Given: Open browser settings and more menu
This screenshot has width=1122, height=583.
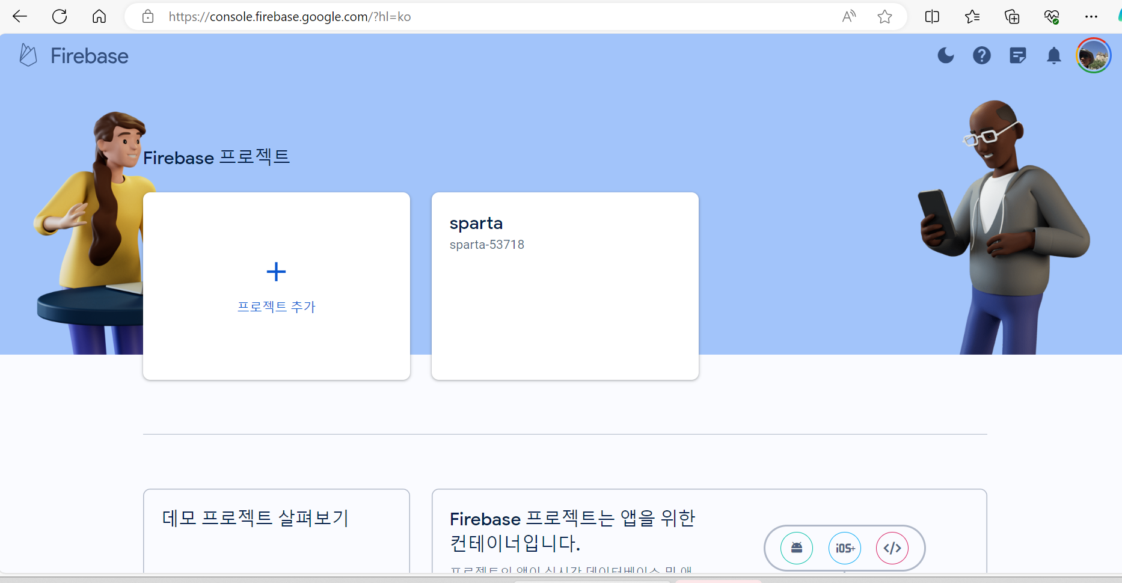Looking at the screenshot, I should [1091, 17].
